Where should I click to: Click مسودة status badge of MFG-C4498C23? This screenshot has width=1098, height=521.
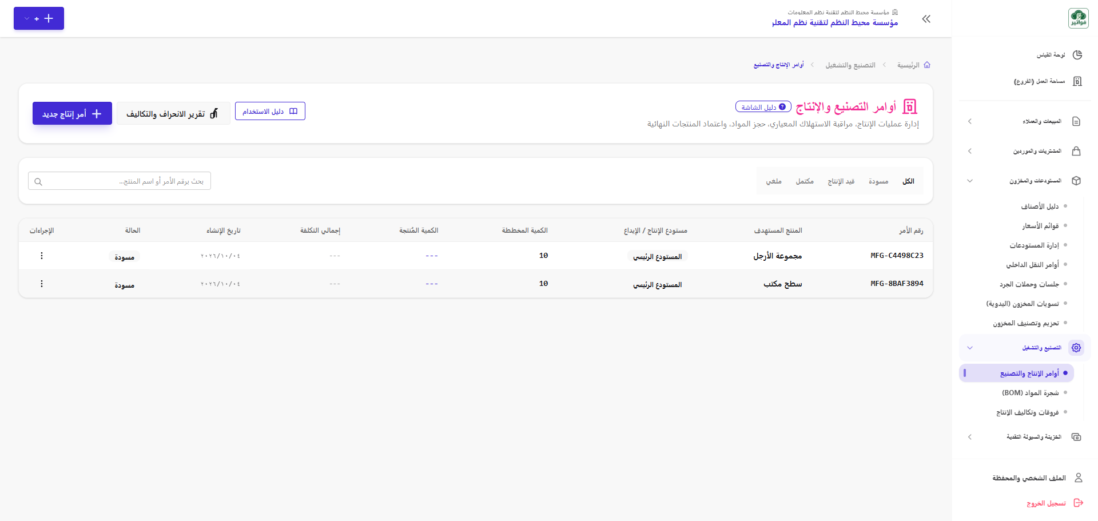125,257
